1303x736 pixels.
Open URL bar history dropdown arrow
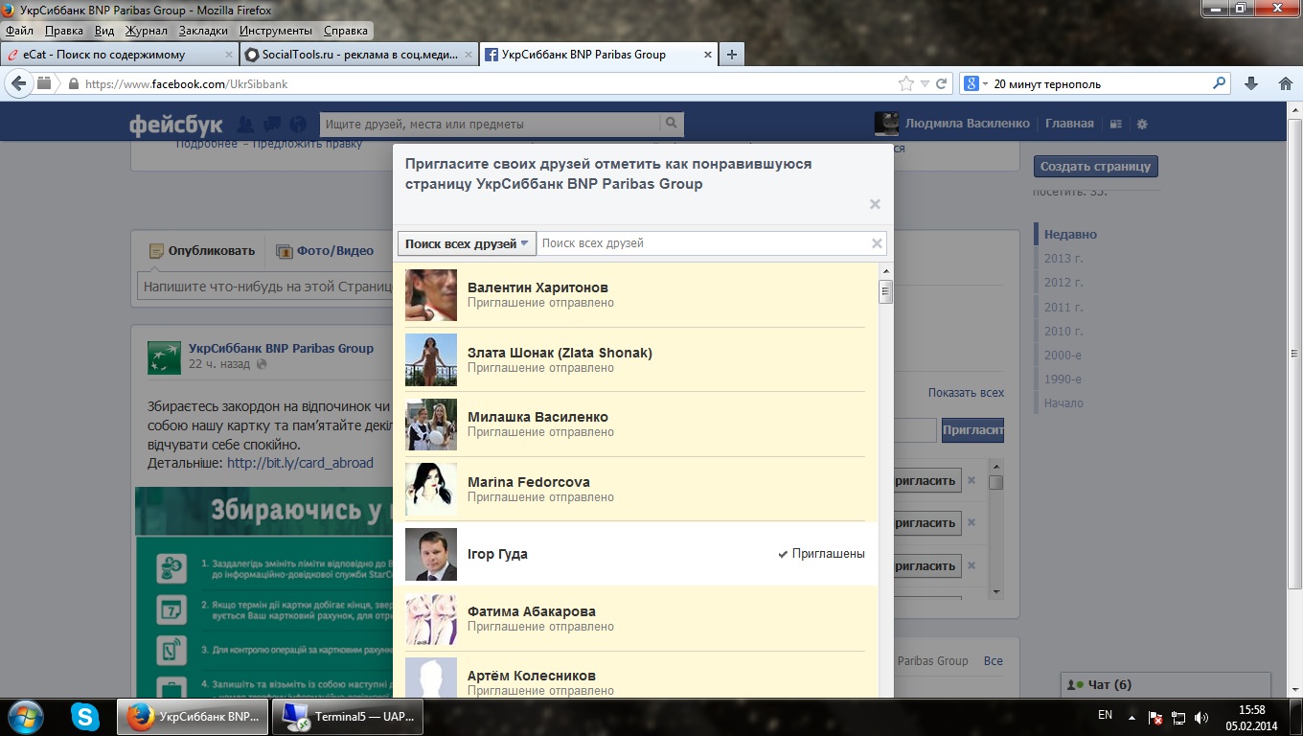[925, 83]
